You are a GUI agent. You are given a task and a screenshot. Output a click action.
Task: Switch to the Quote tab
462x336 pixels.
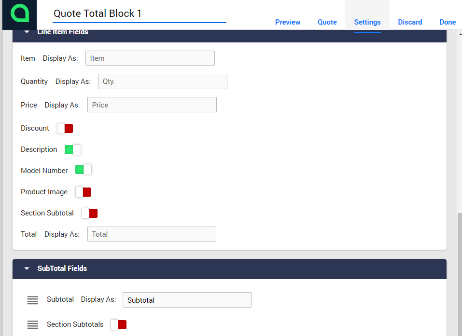pyautogui.click(x=327, y=22)
